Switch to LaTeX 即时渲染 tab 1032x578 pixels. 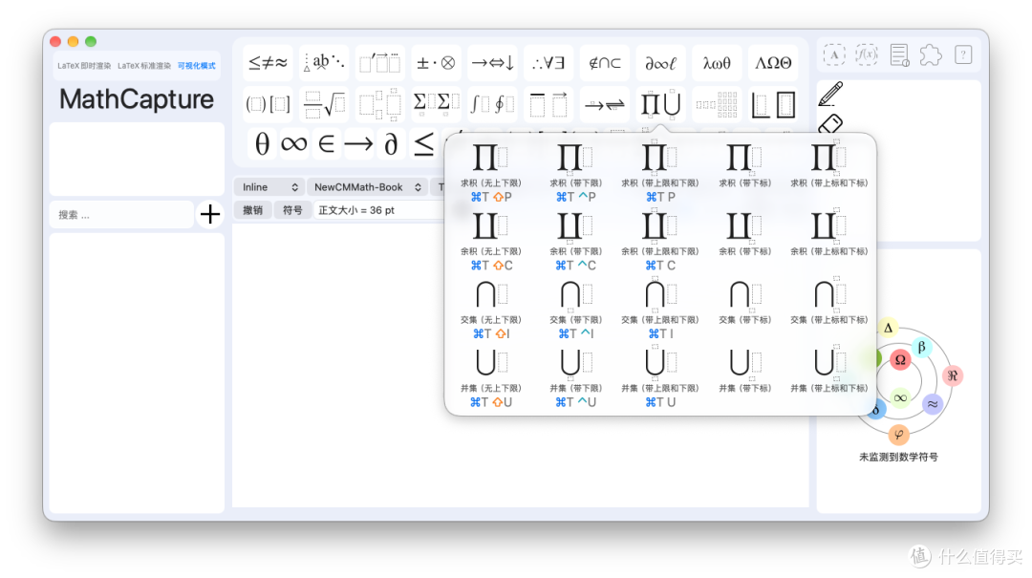(x=84, y=66)
